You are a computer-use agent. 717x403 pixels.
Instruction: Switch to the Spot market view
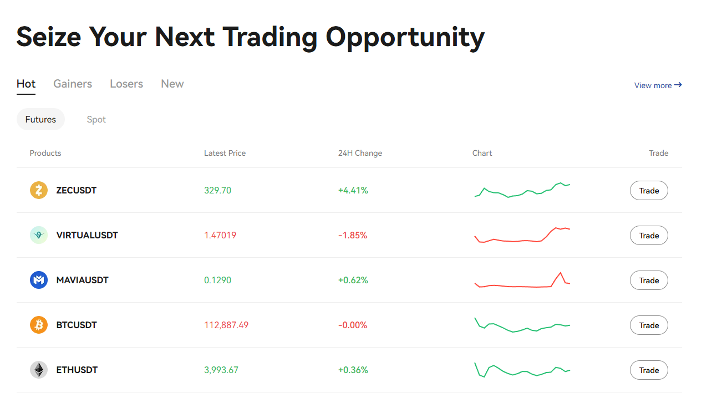point(96,119)
